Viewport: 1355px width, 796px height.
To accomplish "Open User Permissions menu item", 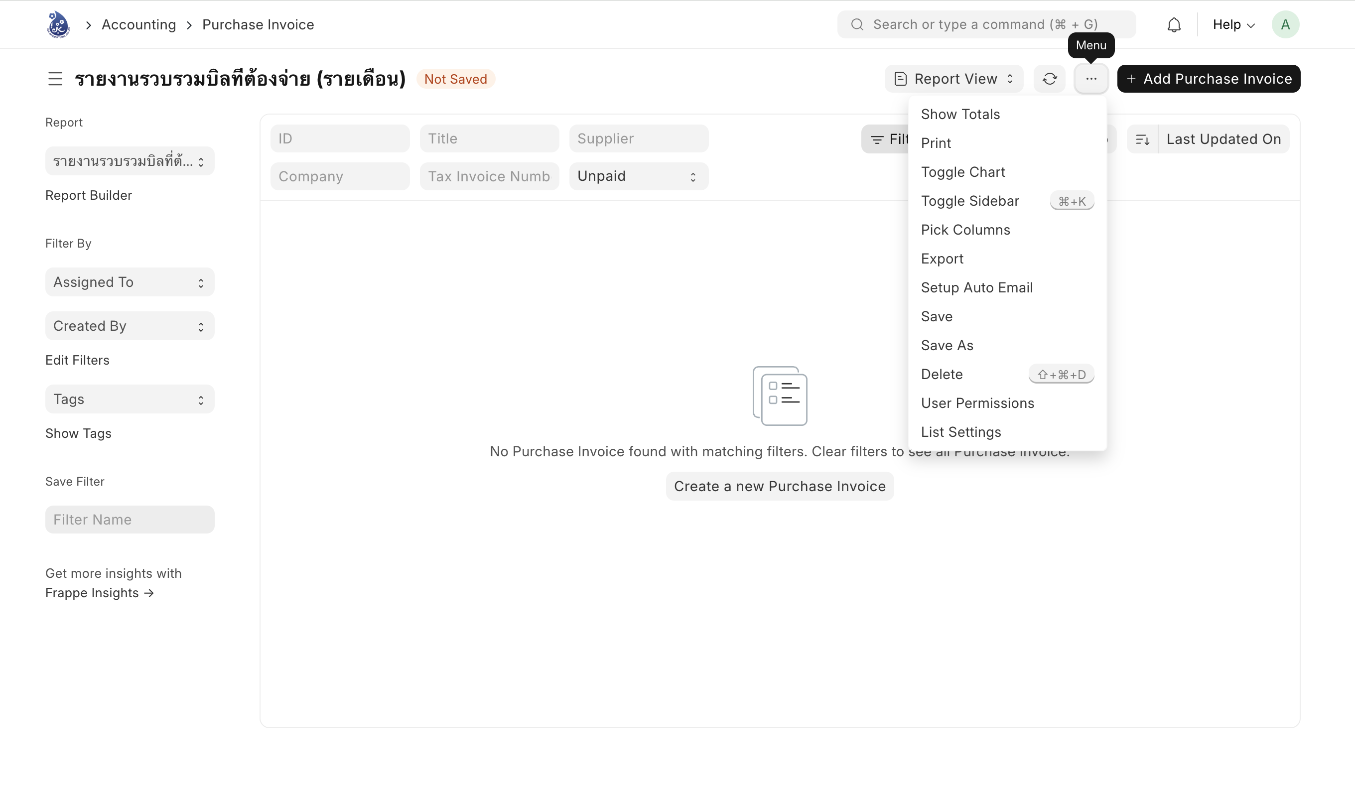I will (1007, 403).
